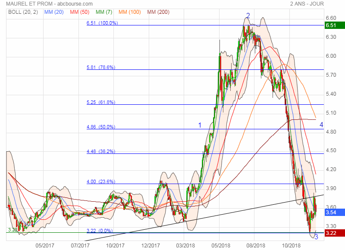Select the MM (7) legend entry

tap(104, 12)
